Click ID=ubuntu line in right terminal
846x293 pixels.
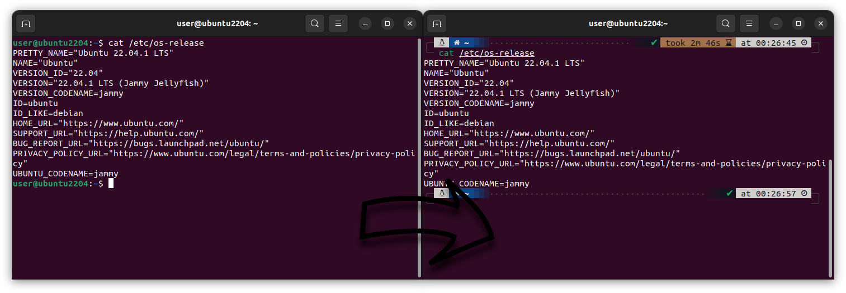446,113
